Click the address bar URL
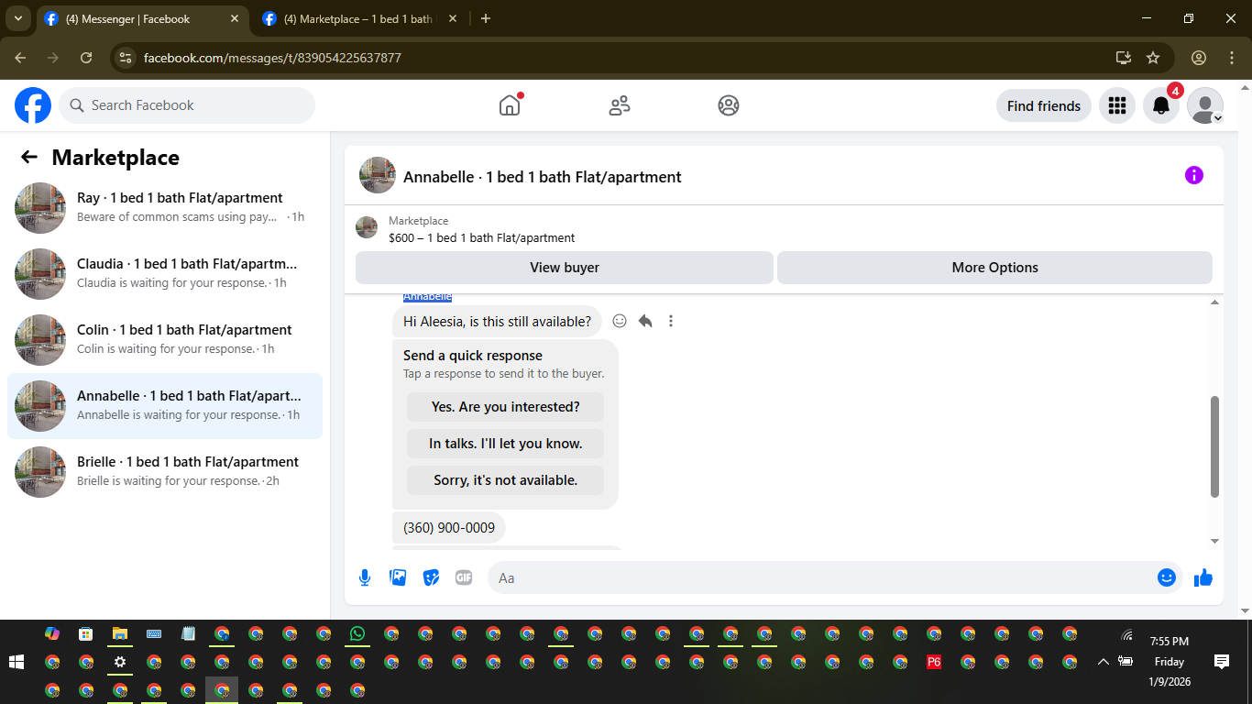This screenshot has height=704, width=1252. pos(272,58)
